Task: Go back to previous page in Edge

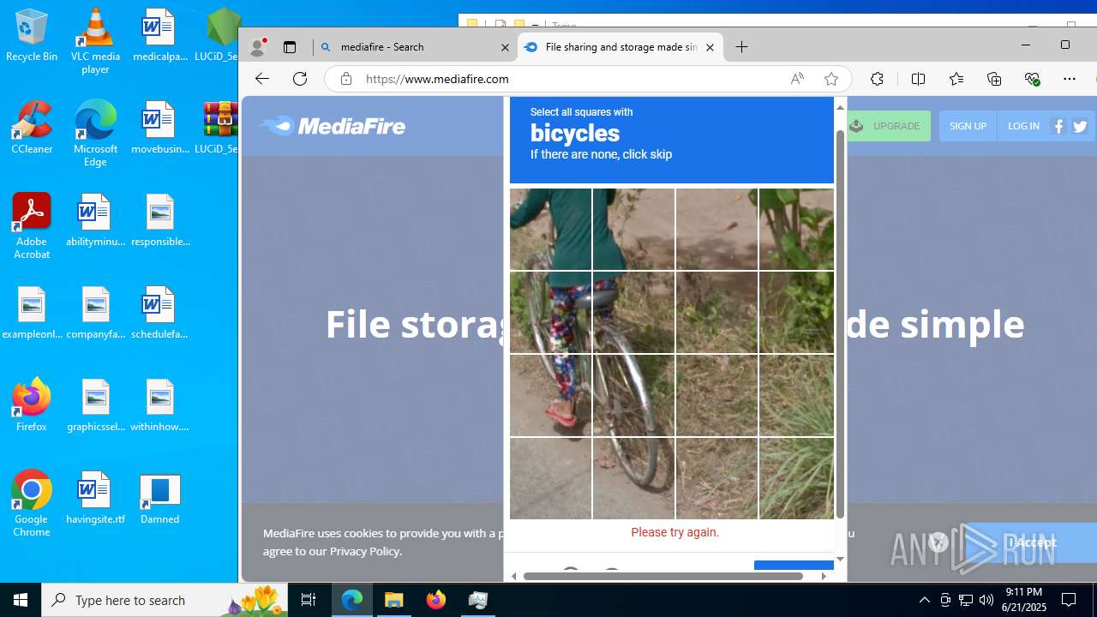Action: (x=262, y=79)
